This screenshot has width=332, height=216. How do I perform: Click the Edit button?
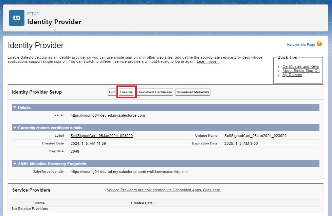pyautogui.click(x=112, y=92)
